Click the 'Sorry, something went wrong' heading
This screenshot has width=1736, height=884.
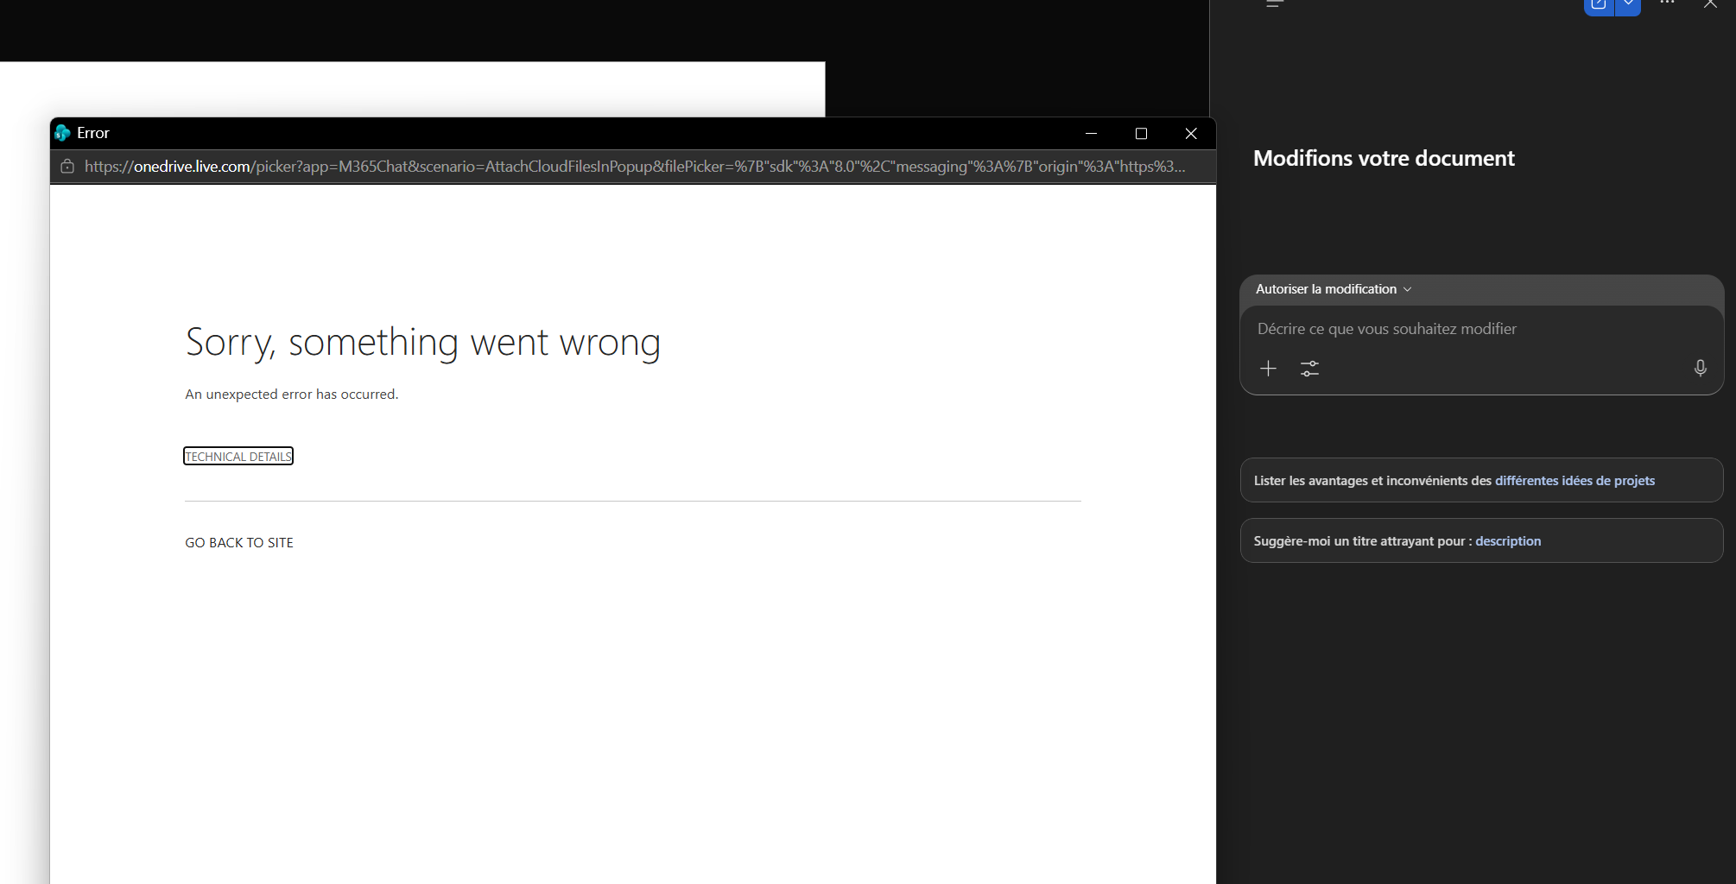click(423, 343)
